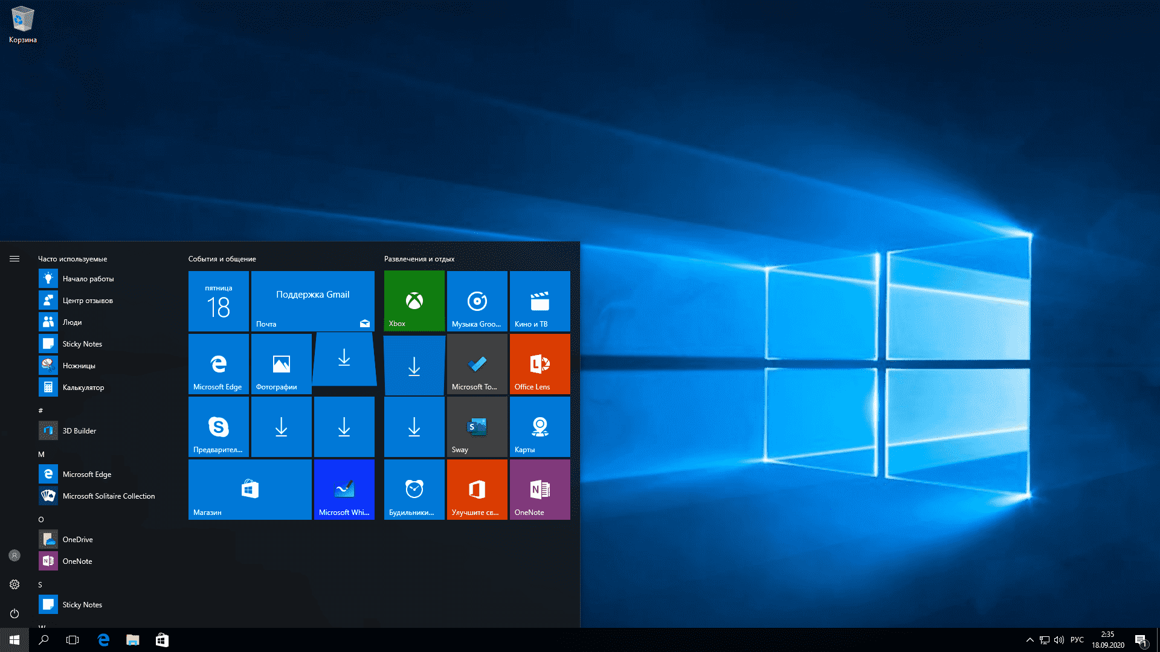
Task: Click the network icon in tray
Action: [1045, 640]
